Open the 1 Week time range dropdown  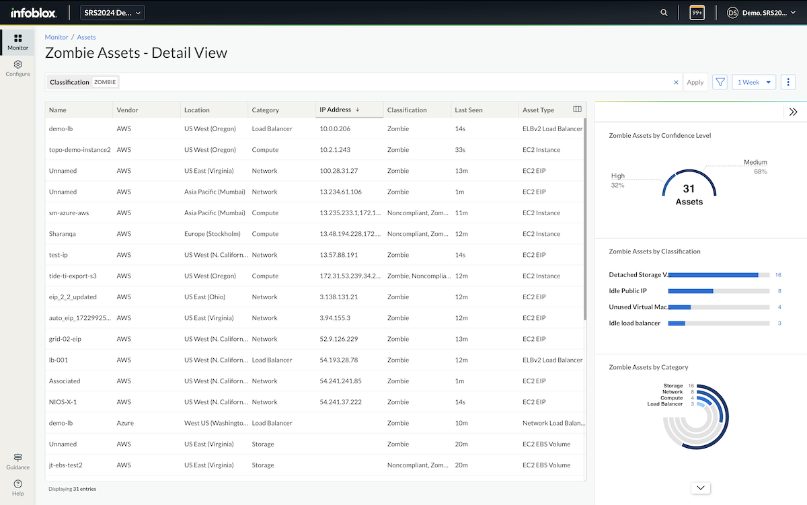753,82
